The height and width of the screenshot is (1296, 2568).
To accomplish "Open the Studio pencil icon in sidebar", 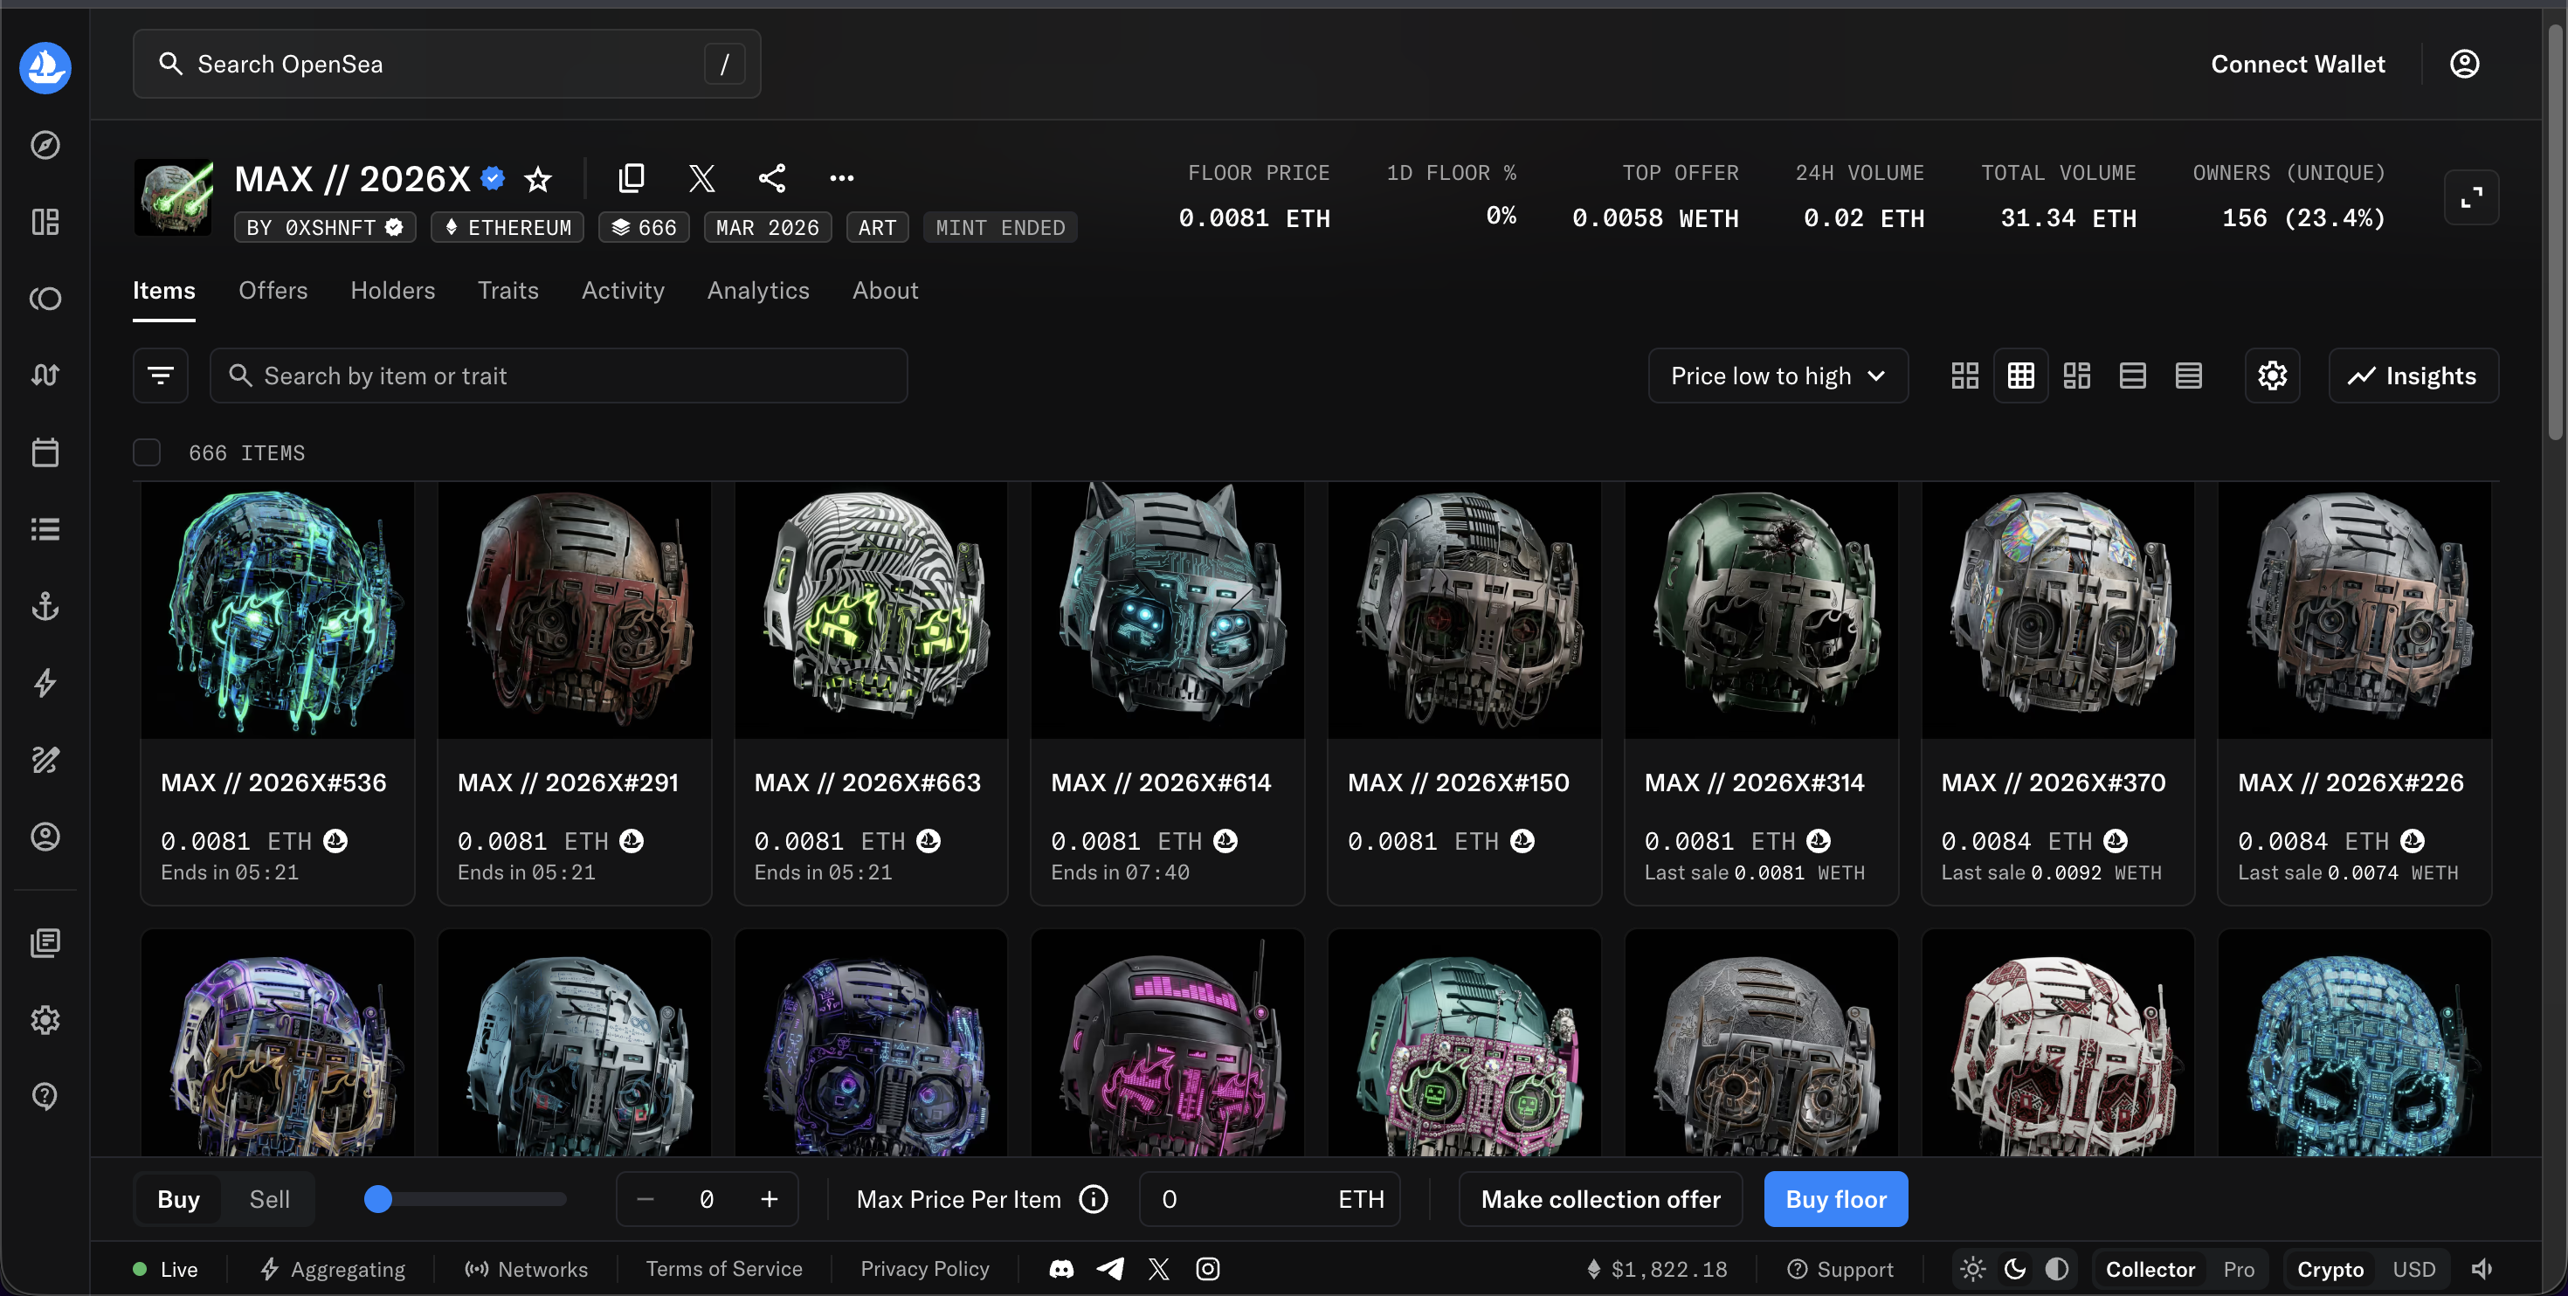I will (x=45, y=760).
